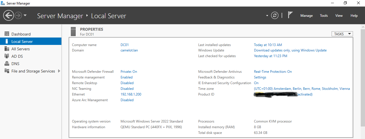Click the Dashboard icon in sidebar
The width and height of the screenshot is (365, 139).
click(7, 34)
